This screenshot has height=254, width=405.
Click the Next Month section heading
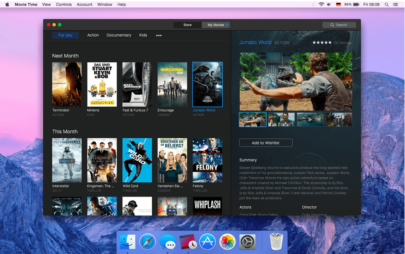pos(65,56)
